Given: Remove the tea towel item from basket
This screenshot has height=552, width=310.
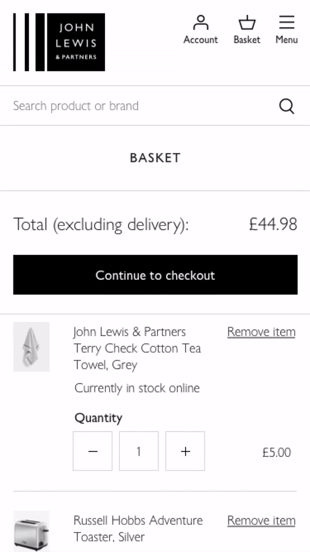Looking at the screenshot, I should point(261,332).
